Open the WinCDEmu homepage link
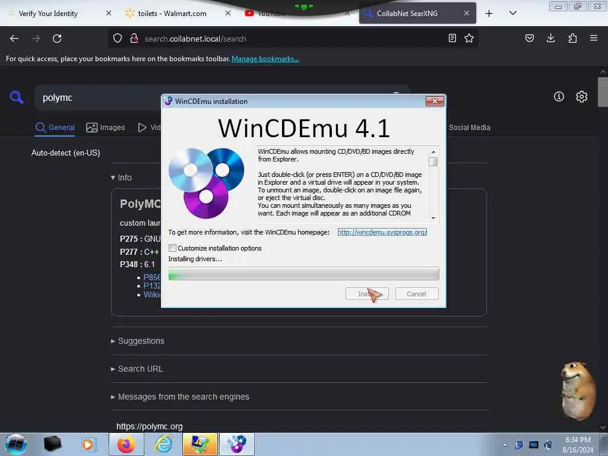The width and height of the screenshot is (608, 456). coord(382,232)
